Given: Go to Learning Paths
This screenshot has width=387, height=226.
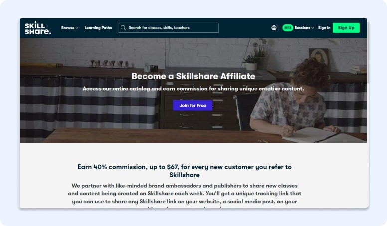Looking at the screenshot, I should [x=98, y=28].
